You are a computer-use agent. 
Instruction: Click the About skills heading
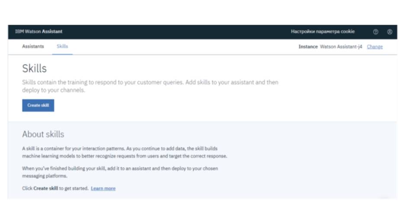click(43, 134)
